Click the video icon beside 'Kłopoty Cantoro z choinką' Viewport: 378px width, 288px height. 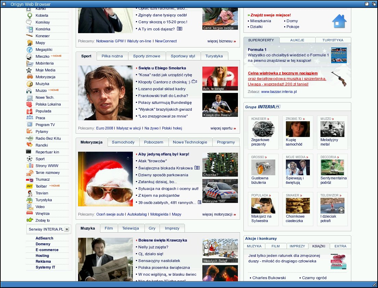click(x=194, y=82)
